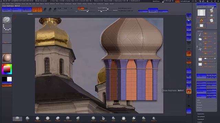Viewport: 220px width, 123px height.
Task: Click the Zoom canvas navigation button
Action: (x=189, y=29)
